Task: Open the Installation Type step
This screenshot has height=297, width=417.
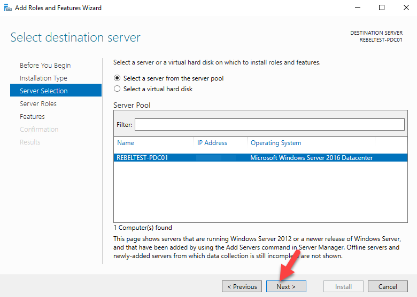Action: coord(43,78)
